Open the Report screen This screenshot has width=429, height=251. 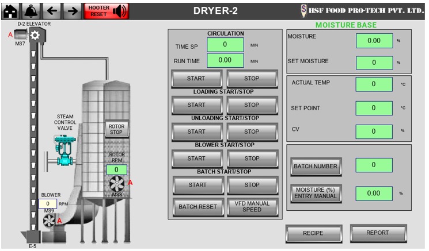[378, 233]
